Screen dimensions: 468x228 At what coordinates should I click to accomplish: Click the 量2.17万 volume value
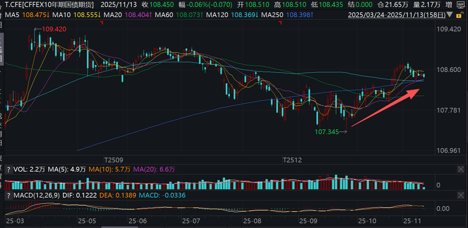[427, 5]
